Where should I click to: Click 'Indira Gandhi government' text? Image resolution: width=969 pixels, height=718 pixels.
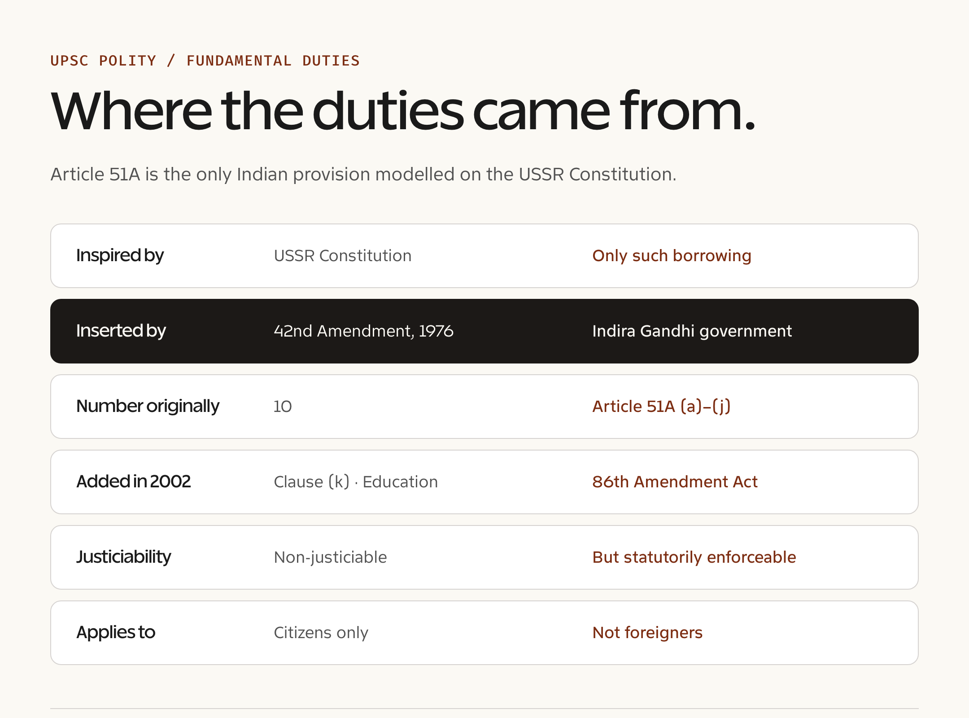(x=692, y=331)
